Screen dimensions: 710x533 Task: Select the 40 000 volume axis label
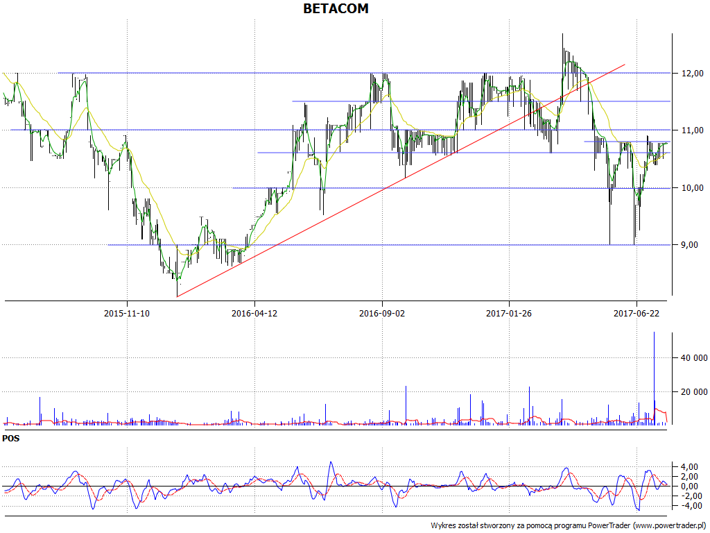(x=693, y=358)
